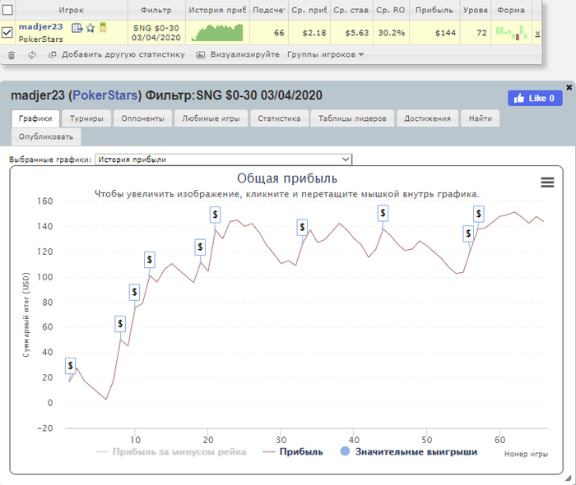Click the outlined star favorite icon
This screenshot has height=485, width=576.
coord(91,28)
